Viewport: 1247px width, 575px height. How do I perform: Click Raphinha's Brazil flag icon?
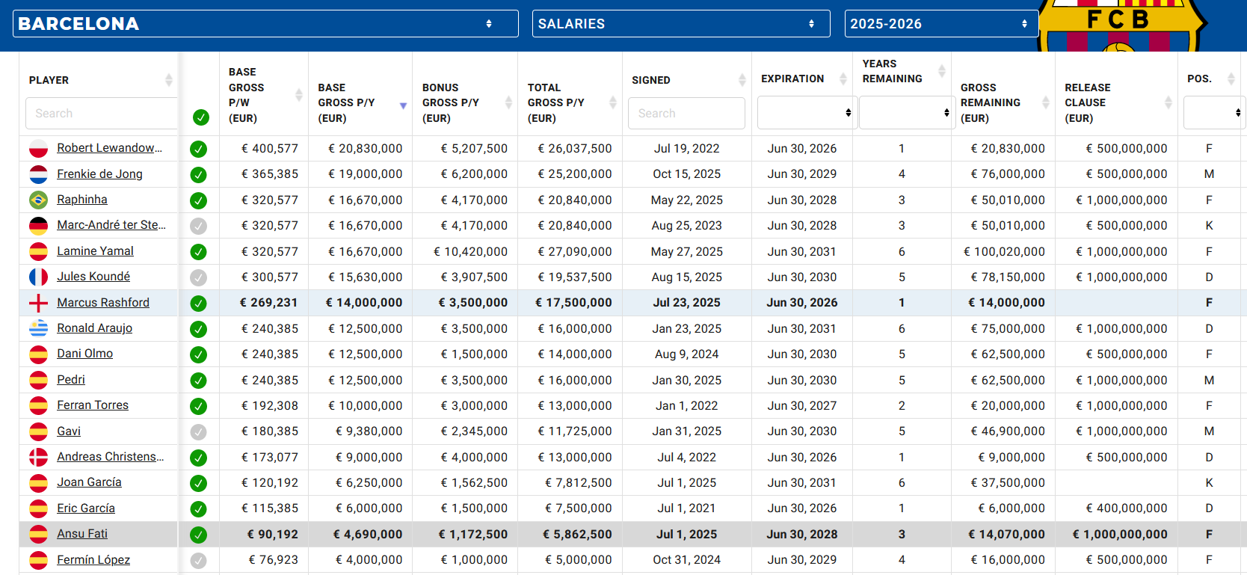coord(38,200)
